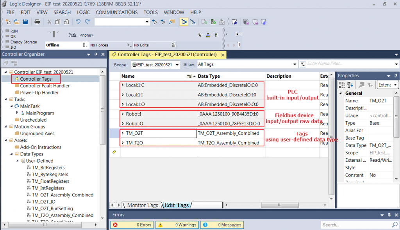Open the Show All Tags dropdown
The width and height of the screenshot is (400, 230).
(295, 64)
